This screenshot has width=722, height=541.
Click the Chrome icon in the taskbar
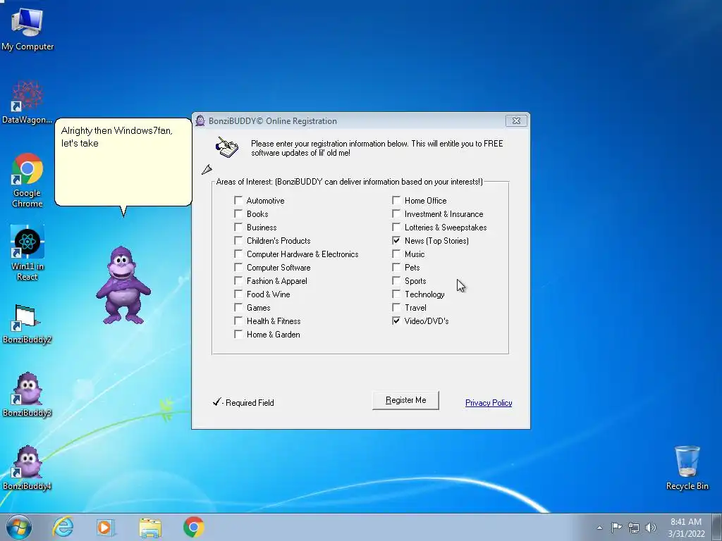[x=193, y=527]
